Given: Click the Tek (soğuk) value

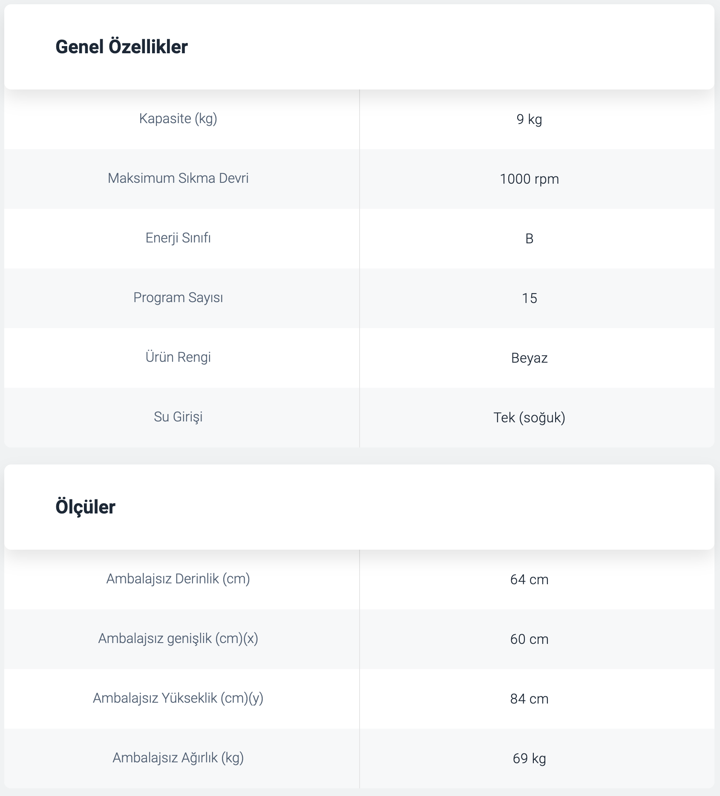Looking at the screenshot, I should (529, 418).
